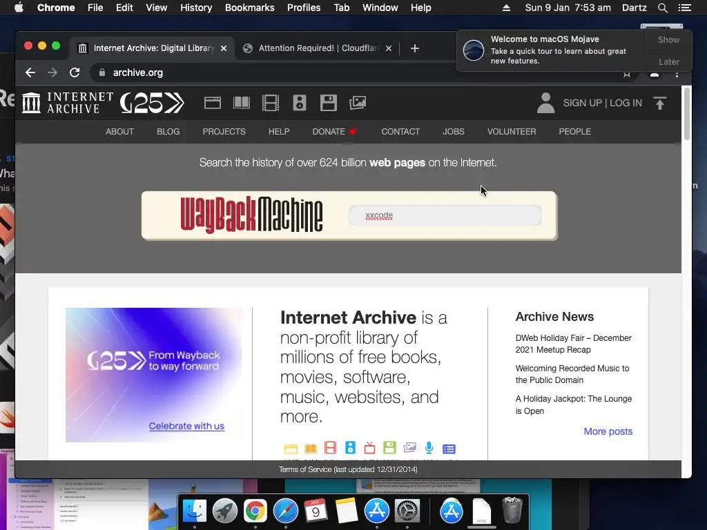Open Safari from the Dock

coord(285,511)
